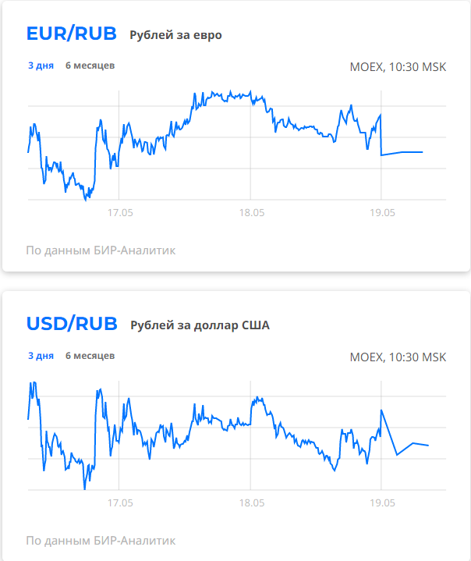The image size is (471, 561).
Task: Click the Рублей за евро subtitle
Action: 175,35
